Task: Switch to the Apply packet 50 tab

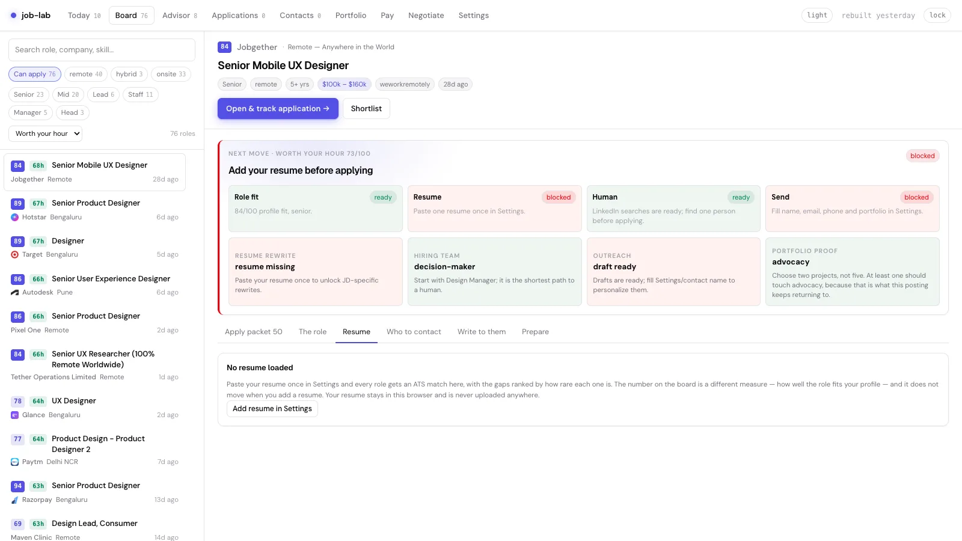Action: coord(254,332)
